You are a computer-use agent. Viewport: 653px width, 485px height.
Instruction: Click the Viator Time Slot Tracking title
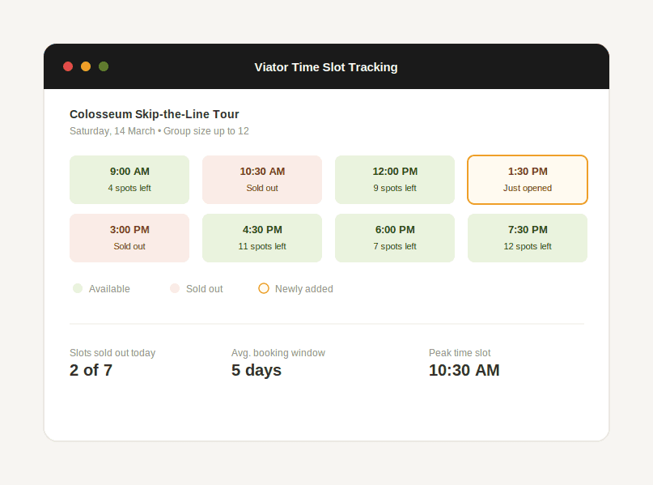(326, 67)
